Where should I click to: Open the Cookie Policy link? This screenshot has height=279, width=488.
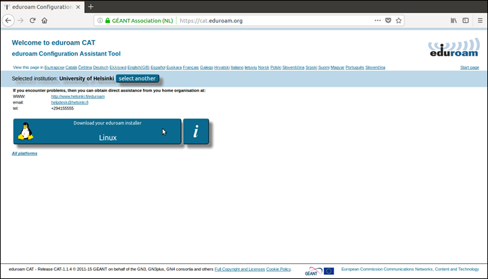click(x=279, y=270)
